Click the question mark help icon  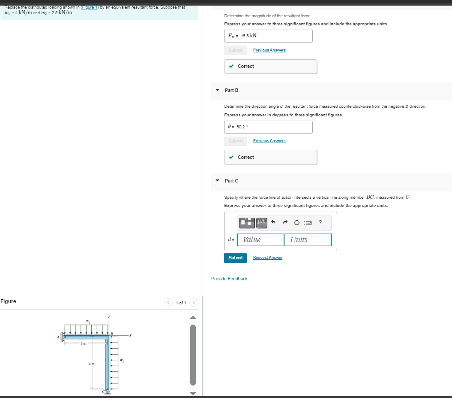pyautogui.click(x=320, y=223)
